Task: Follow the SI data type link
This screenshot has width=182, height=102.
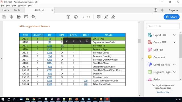Action: (x=49, y=39)
